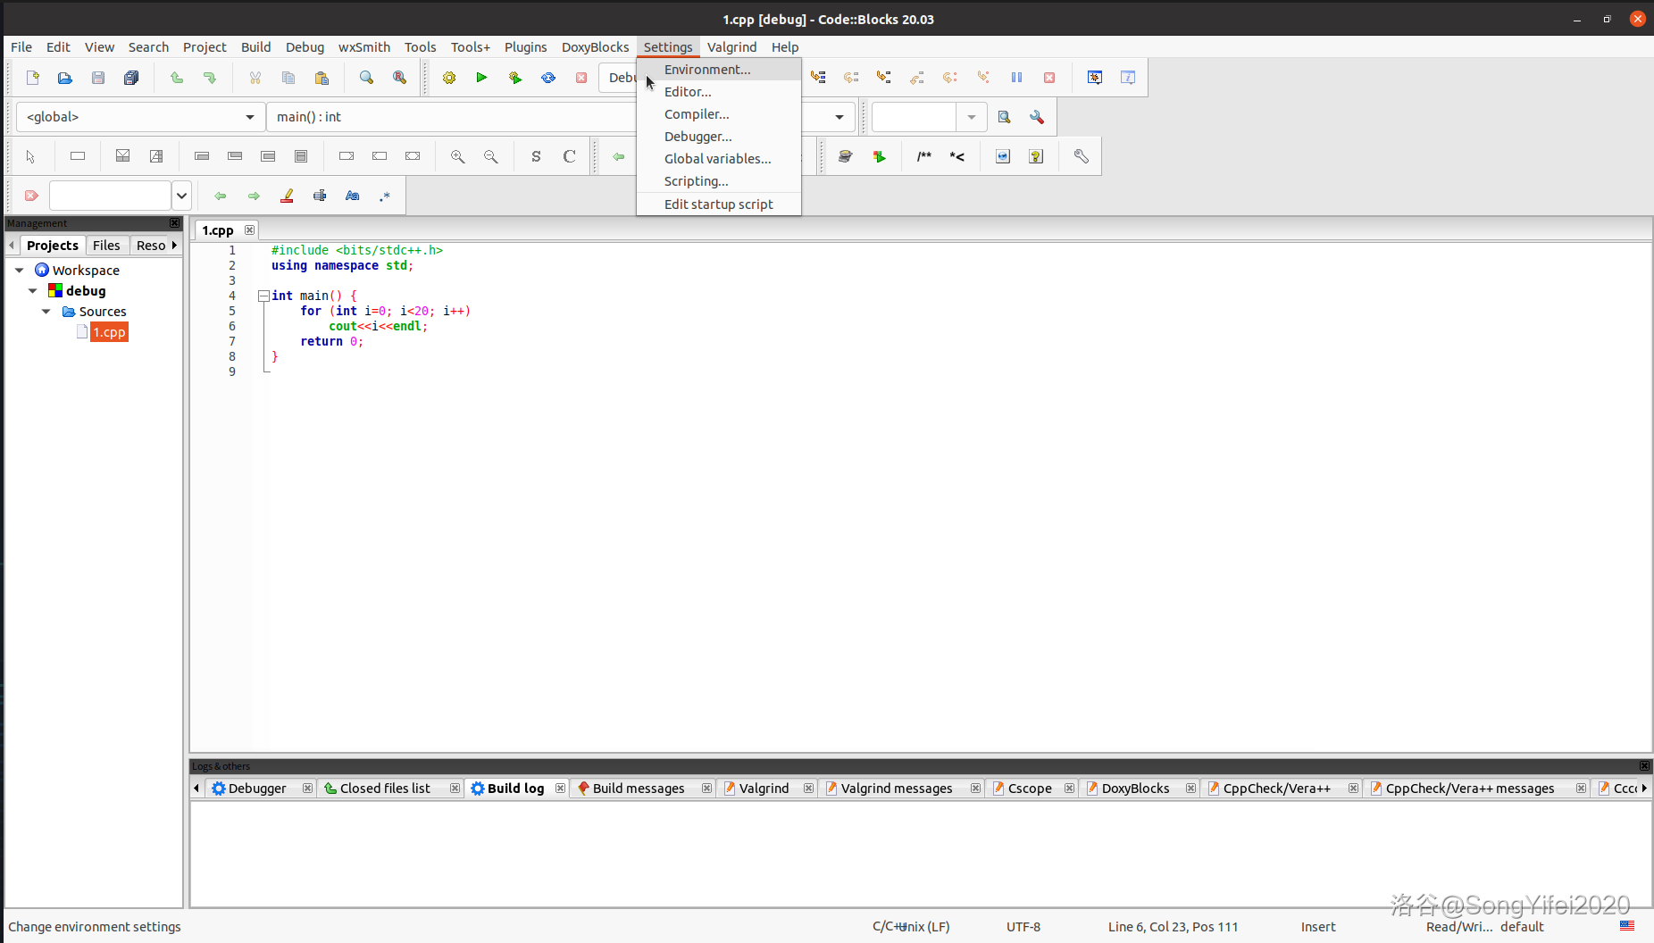The height and width of the screenshot is (943, 1654).
Task: Collapse the Sources folder
Action: 46,312
